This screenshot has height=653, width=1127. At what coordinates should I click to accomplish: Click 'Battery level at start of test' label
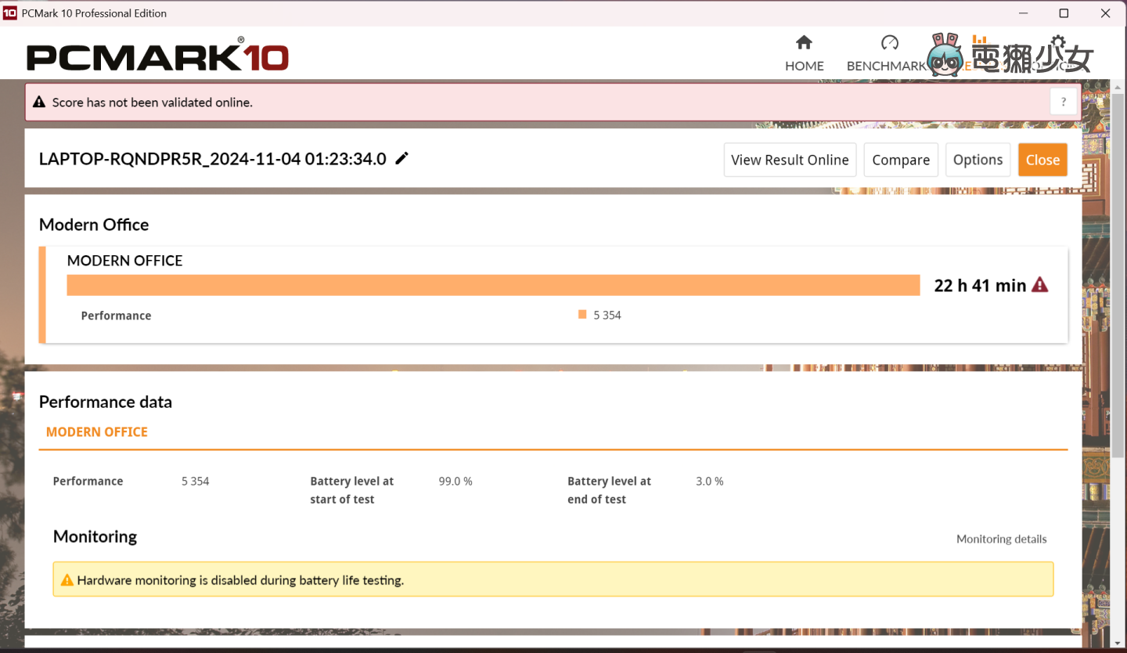[x=352, y=490]
